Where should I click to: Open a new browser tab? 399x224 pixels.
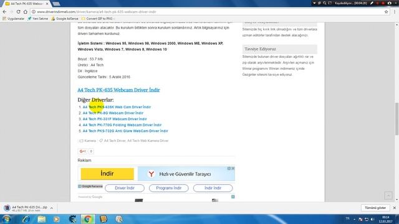tap(56, 4)
